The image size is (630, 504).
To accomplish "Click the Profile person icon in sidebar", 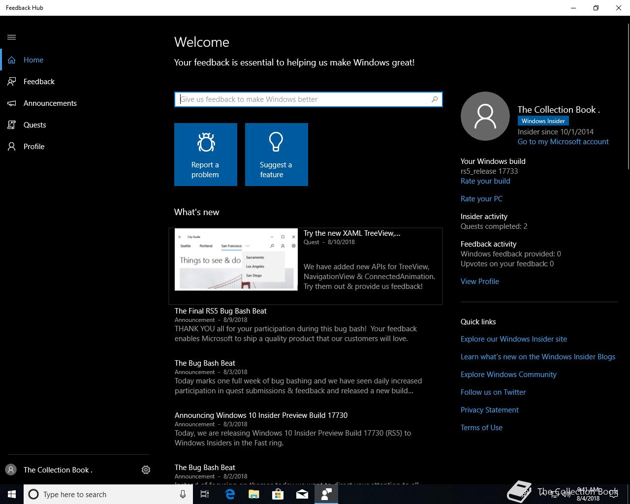I will (12, 147).
